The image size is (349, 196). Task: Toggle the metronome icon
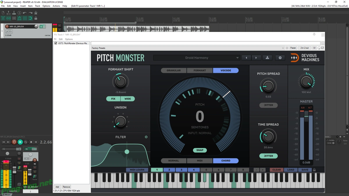coord(36,13)
